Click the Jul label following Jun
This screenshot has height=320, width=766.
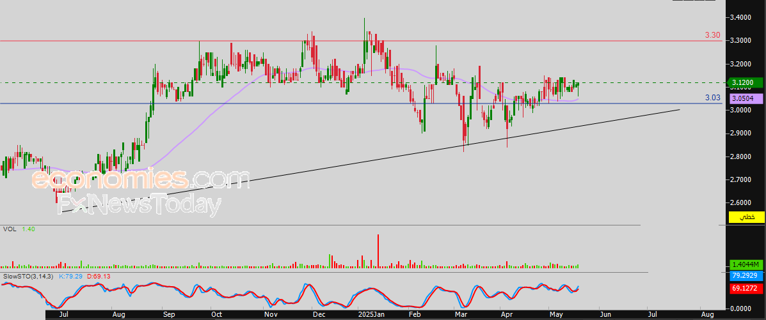pyautogui.click(x=652, y=315)
